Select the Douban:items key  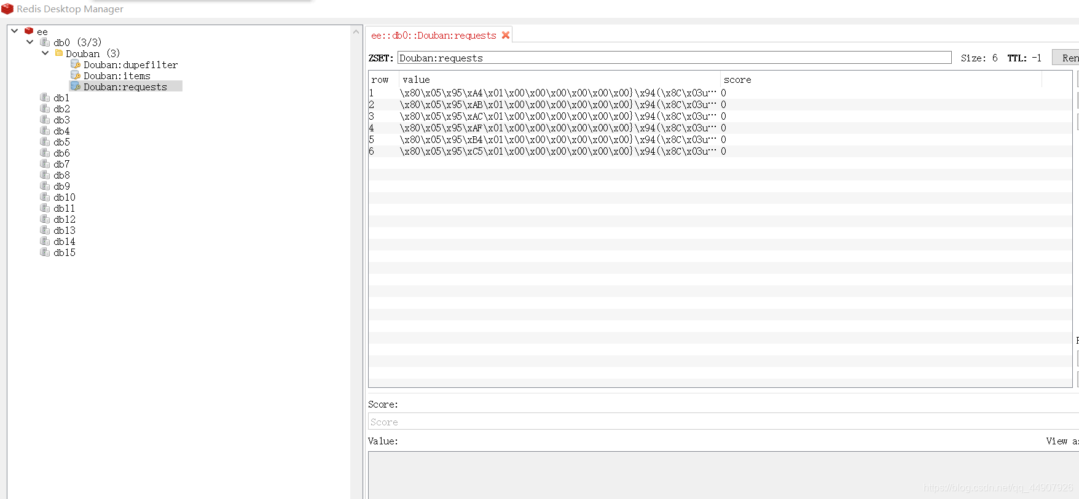(117, 75)
